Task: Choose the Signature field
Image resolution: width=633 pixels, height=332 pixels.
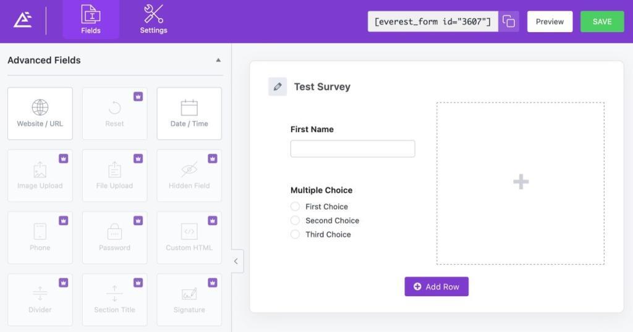Action: pyautogui.click(x=189, y=300)
